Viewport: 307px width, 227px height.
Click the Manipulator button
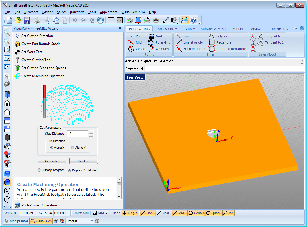(x=16, y=221)
